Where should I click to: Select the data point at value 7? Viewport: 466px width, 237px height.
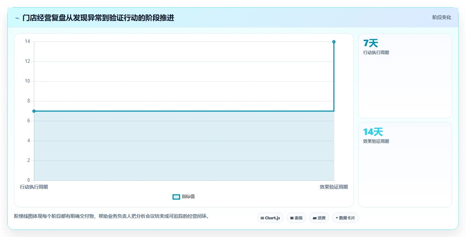(34, 111)
